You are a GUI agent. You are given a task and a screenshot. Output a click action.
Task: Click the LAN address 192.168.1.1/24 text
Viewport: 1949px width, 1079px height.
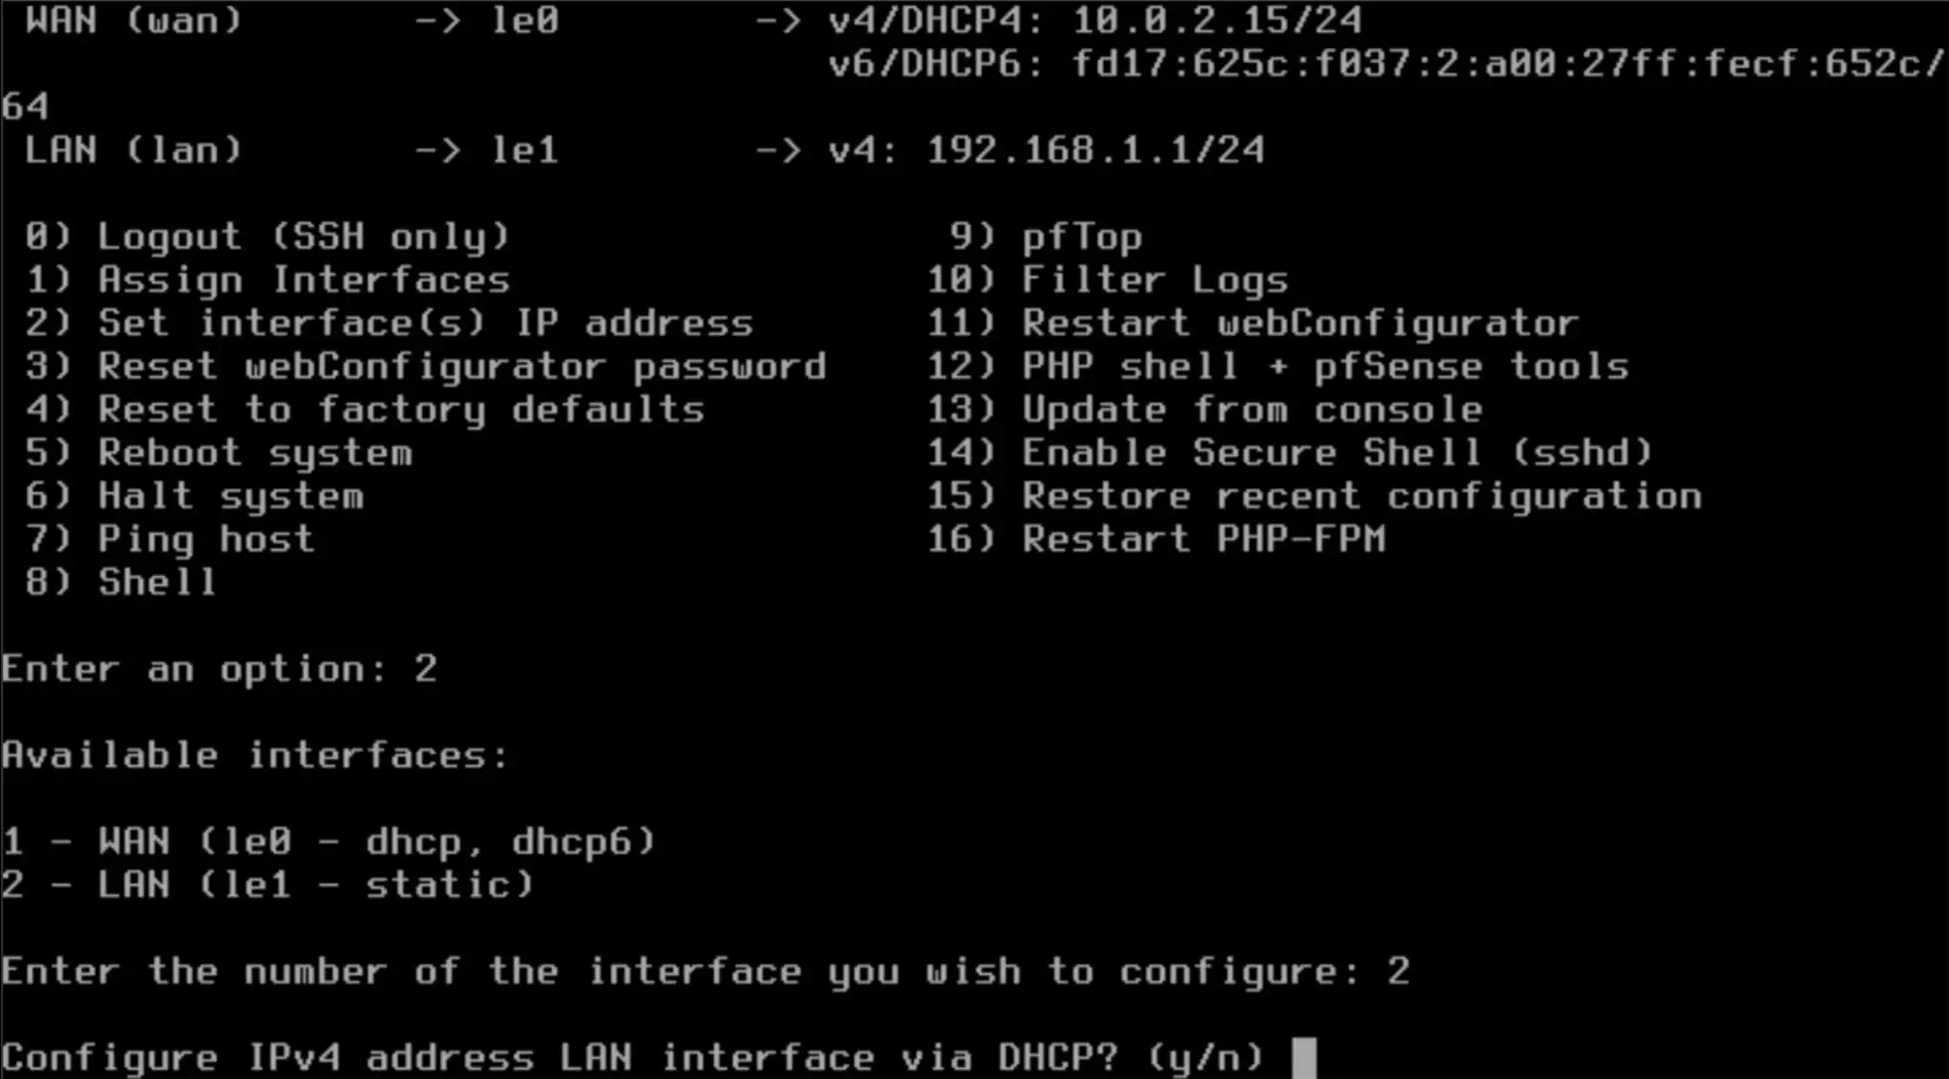1095,150
